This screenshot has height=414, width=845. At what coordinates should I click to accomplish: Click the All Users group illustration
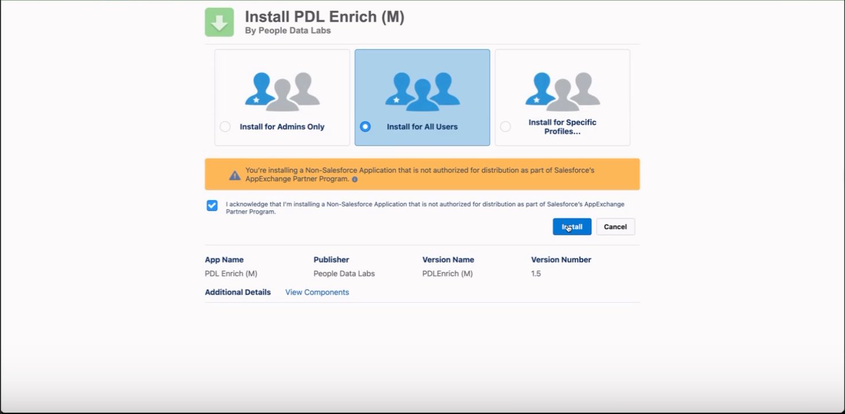pos(422,91)
